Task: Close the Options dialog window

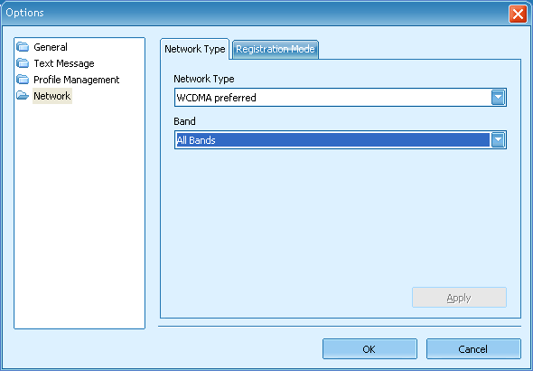Action: coord(518,14)
